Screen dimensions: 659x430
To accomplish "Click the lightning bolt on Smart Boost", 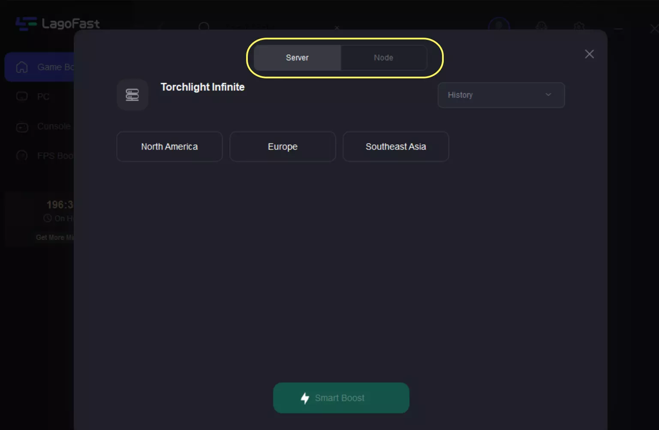I will [x=305, y=398].
